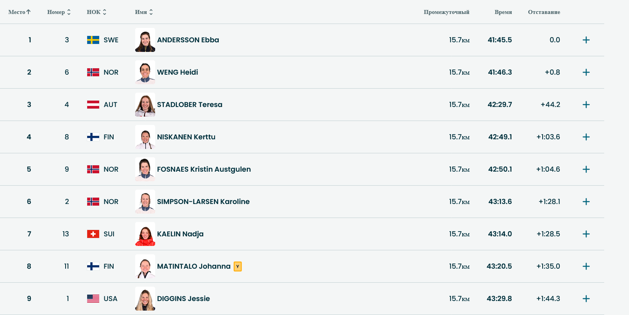Open Teresa Stadlober's details with plus
Image resolution: width=629 pixels, height=315 pixels.
586,105
